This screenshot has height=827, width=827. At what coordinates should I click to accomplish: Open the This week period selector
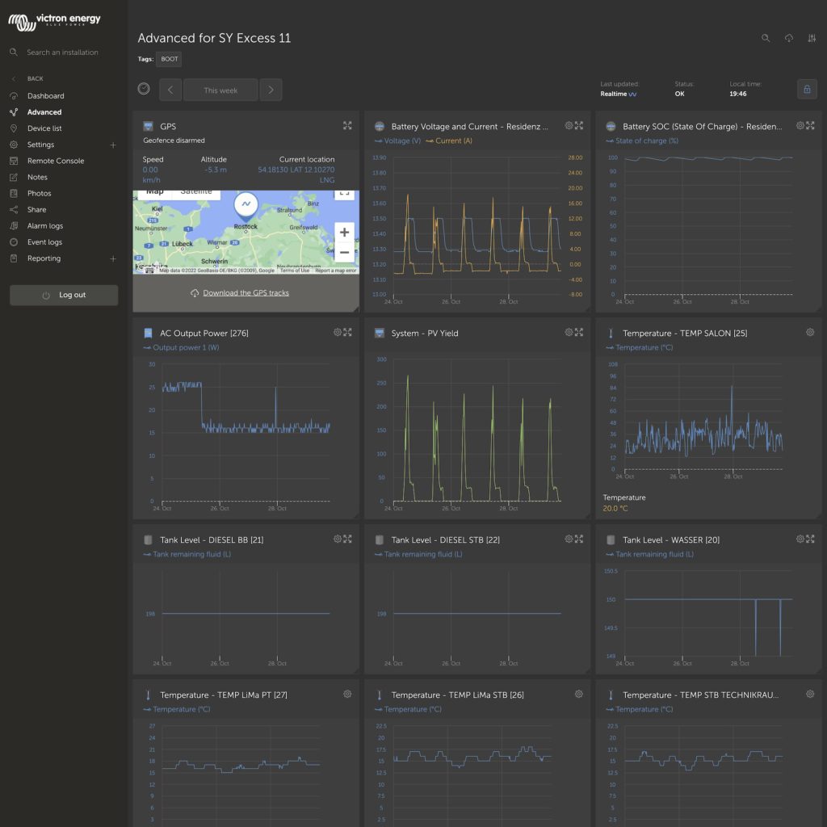220,90
